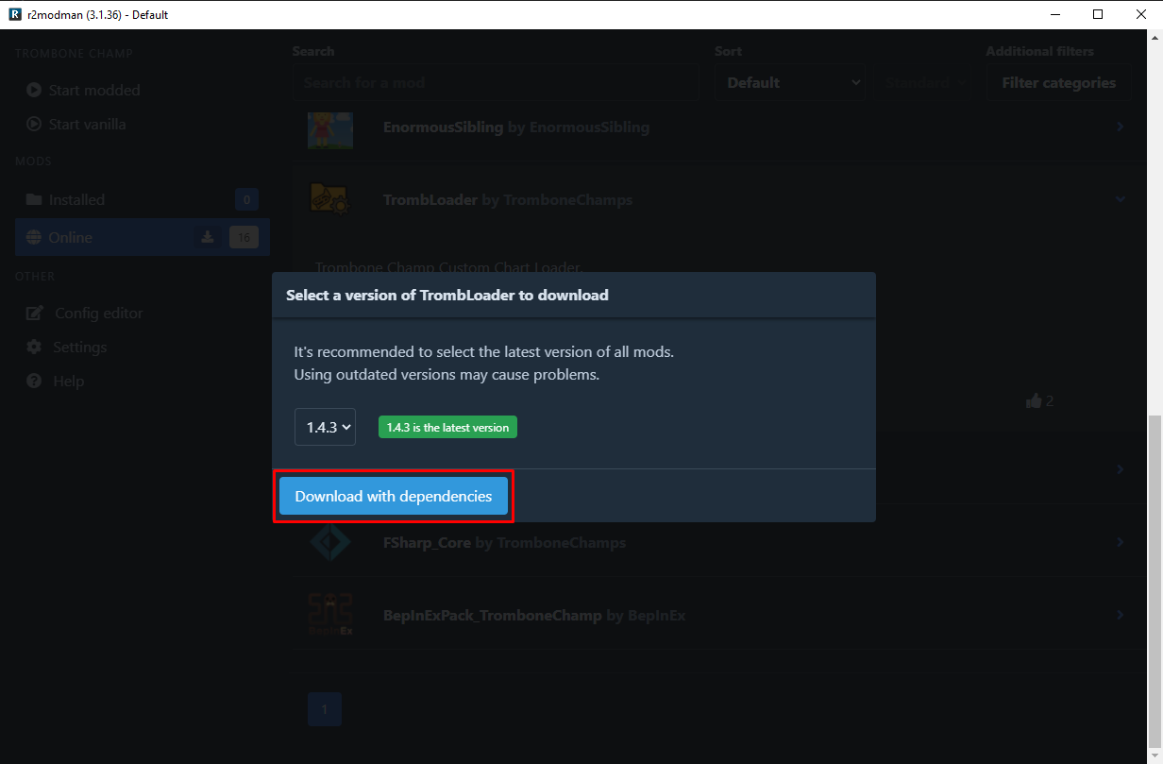
Task: Click the '1.4.3 is the latest version' tag
Action: [x=447, y=428]
